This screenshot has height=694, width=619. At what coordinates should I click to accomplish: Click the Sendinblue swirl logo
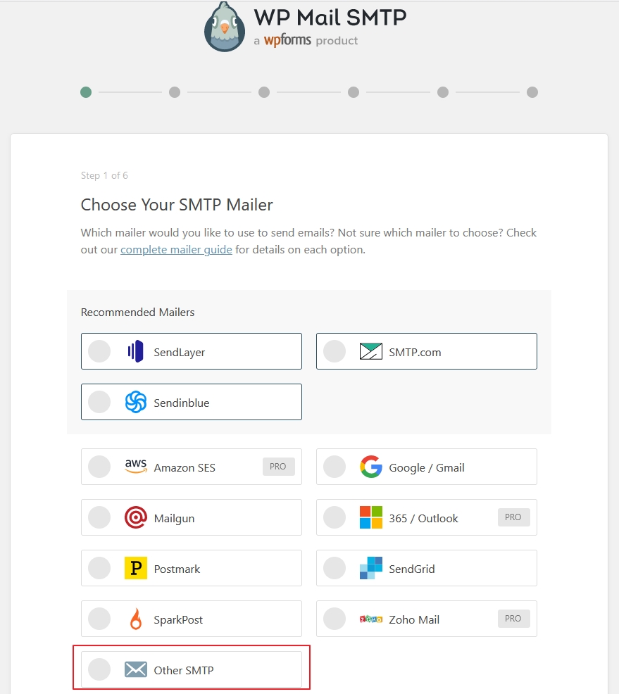coord(135,402)
